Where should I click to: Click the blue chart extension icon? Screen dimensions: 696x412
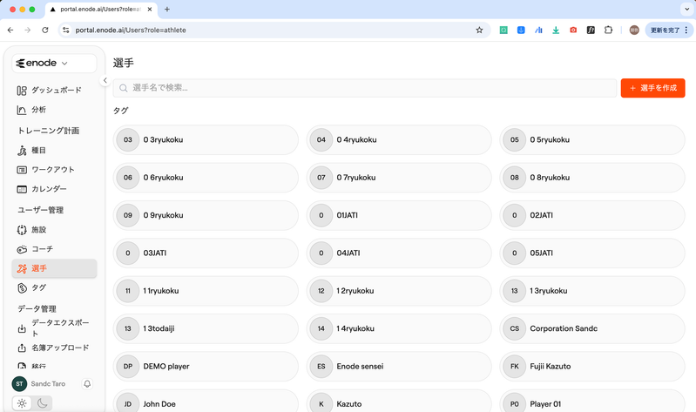[x=538, y=30]
